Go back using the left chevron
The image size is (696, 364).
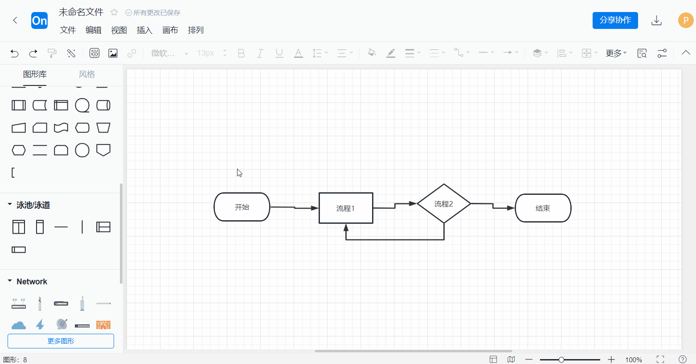coord(15,20)
